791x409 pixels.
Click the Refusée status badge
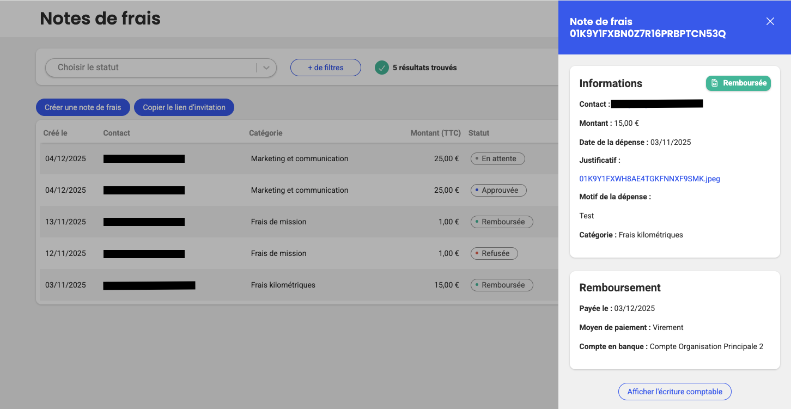[494, 253]
